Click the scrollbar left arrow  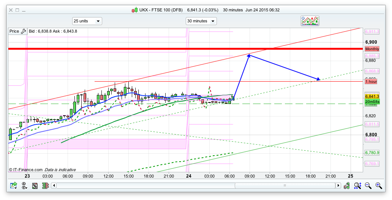click(54, 186)
